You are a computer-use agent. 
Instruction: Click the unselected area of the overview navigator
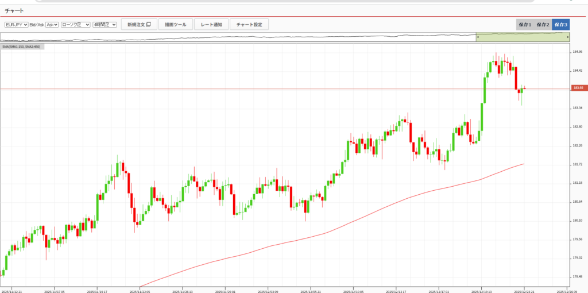click(230, 37)
